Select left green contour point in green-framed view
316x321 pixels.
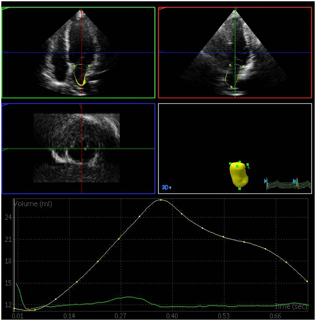(x=74, y=66)
